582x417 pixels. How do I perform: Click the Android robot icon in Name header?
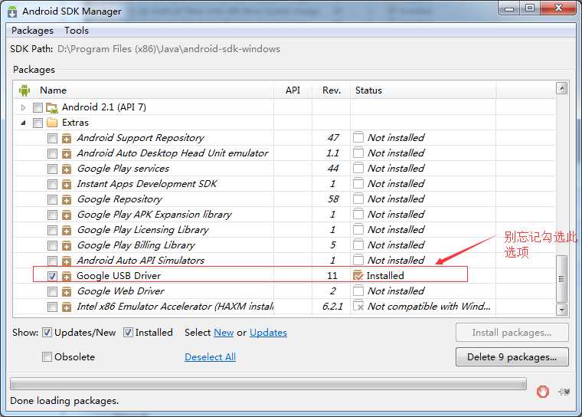[25, 90]
